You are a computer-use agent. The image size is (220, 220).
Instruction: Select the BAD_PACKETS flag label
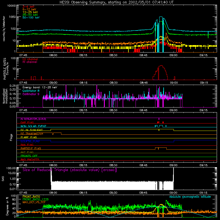pyautogui.click(x=30, y=159)
